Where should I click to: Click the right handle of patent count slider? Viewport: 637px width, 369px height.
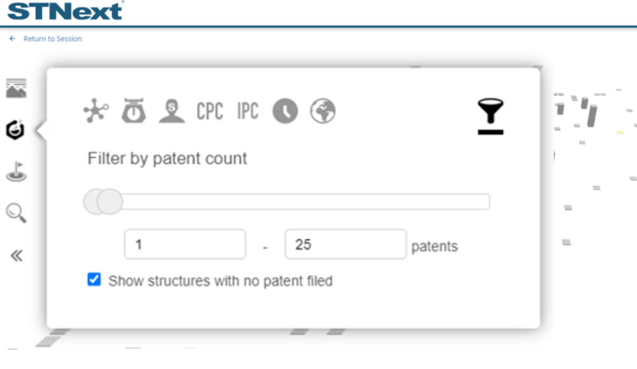[110, 202]
